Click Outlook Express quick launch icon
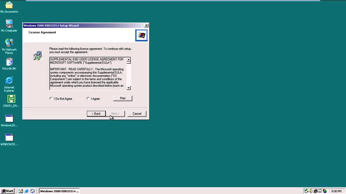The height and width of the screenshot is (194, 346). (32, 191)
